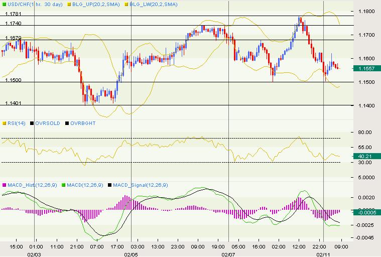Click the 02/07 date label

click(x=228, y=254)
